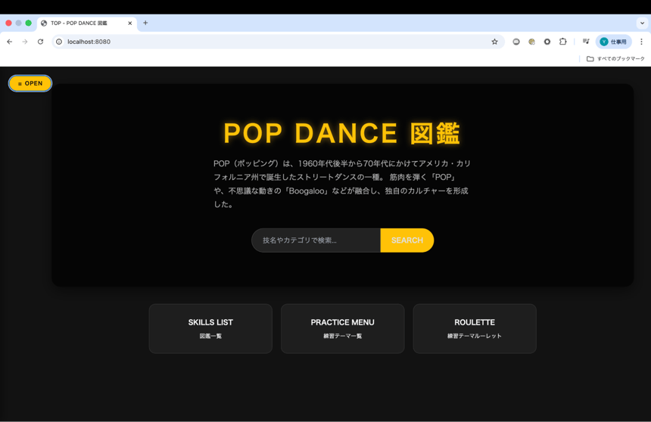Viewport: 651px width, 422px height.
Task: Open the Extensions puzzle-piece icon
Action: [562, 42]
